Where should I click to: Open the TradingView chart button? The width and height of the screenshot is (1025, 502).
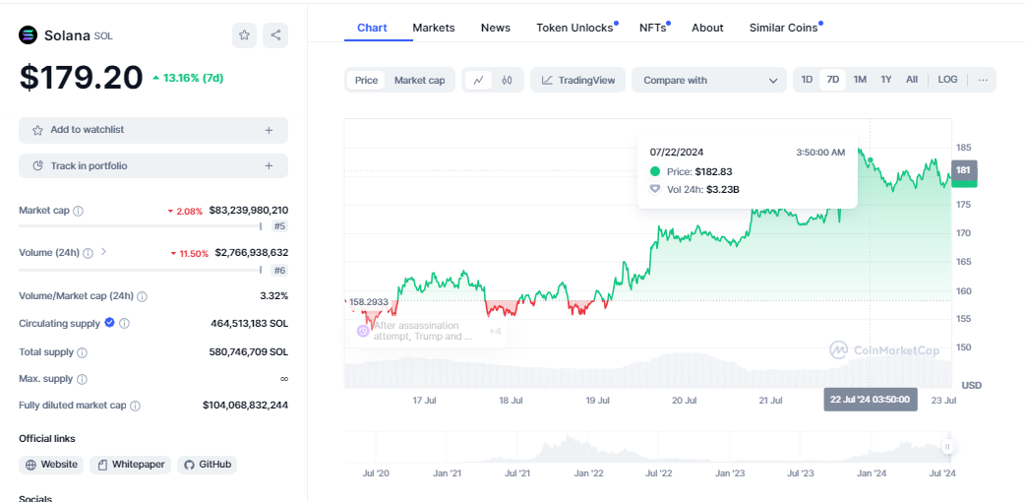577,80
